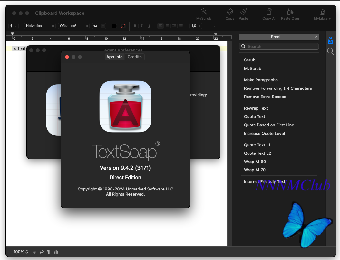Select Quote Text cleaner
This screenshot has width=340, height=260.
(254, 117)
